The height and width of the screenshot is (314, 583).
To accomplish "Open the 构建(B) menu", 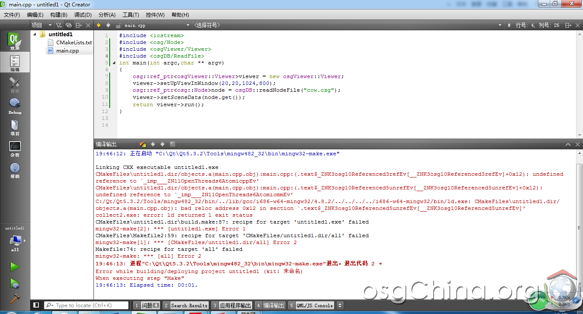I will [59, 15].
